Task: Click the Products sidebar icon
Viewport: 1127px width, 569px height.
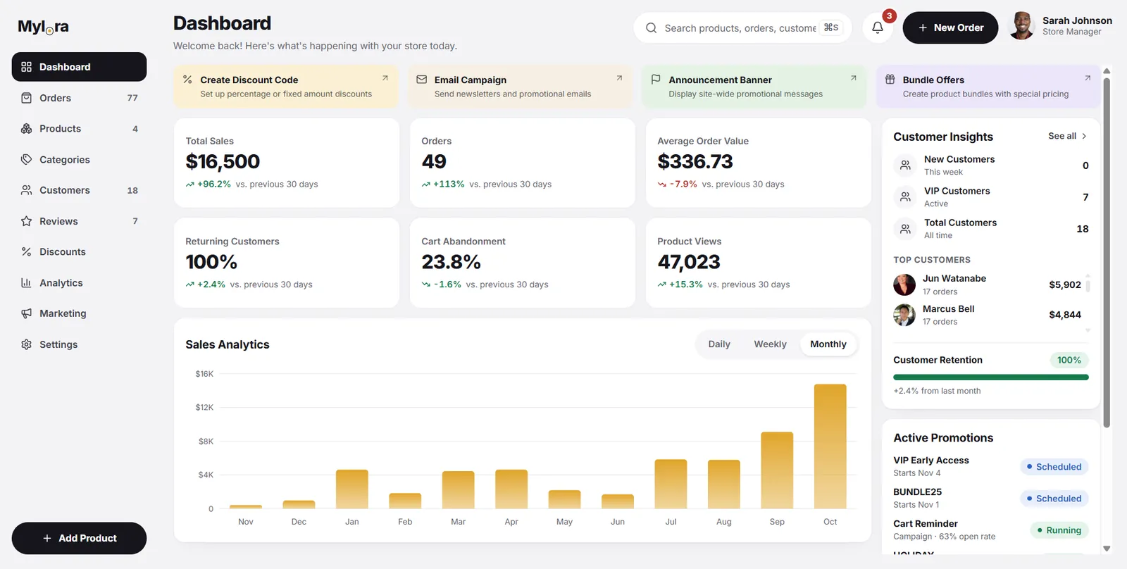Action: click(x=26, y=129)
